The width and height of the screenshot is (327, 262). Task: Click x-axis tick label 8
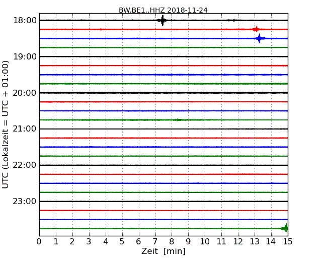[x=172, y=241]
